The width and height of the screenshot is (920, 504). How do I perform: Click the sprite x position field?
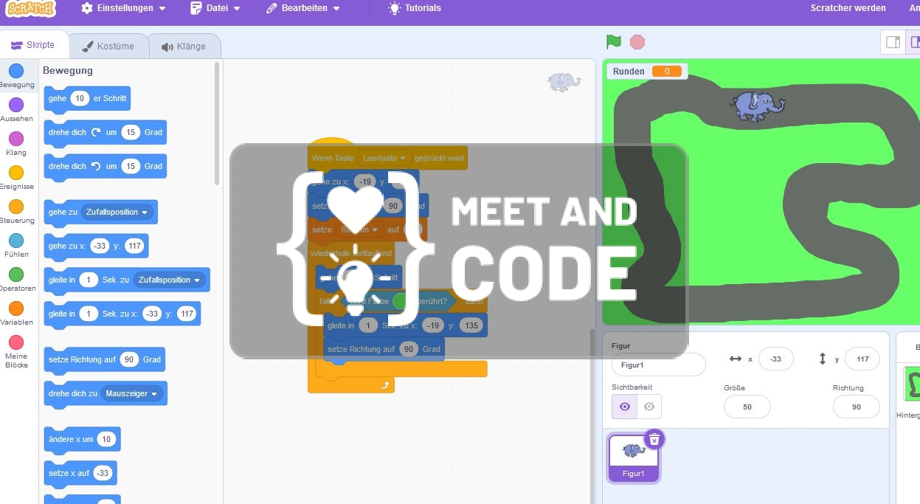[775, 359]
